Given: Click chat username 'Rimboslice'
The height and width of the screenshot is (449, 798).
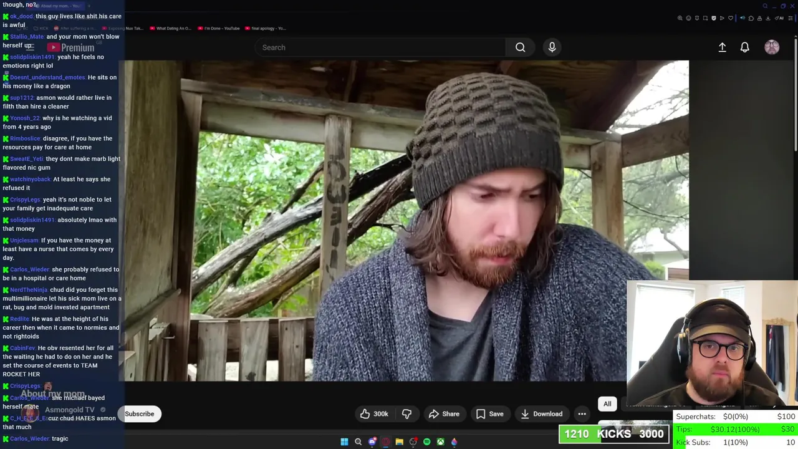Looking at the screenshot, I should [x=25, y=138].
